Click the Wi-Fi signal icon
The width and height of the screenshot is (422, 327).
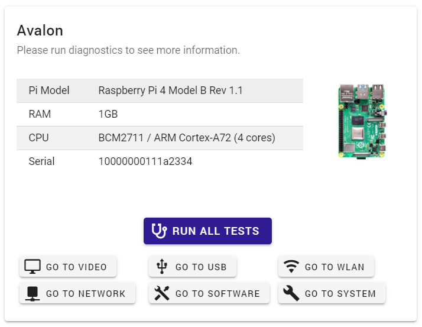(x=291, y=267)
